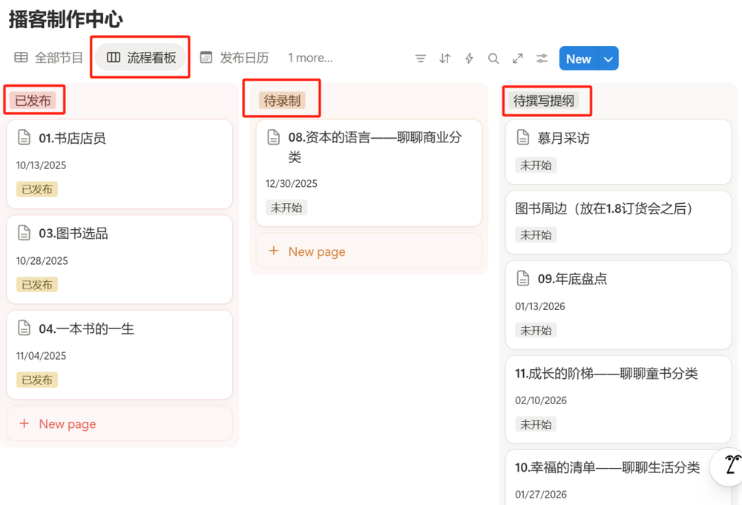Click page icon of 09.年底盘点 card
Screen dimensions: 742x505
523,279
